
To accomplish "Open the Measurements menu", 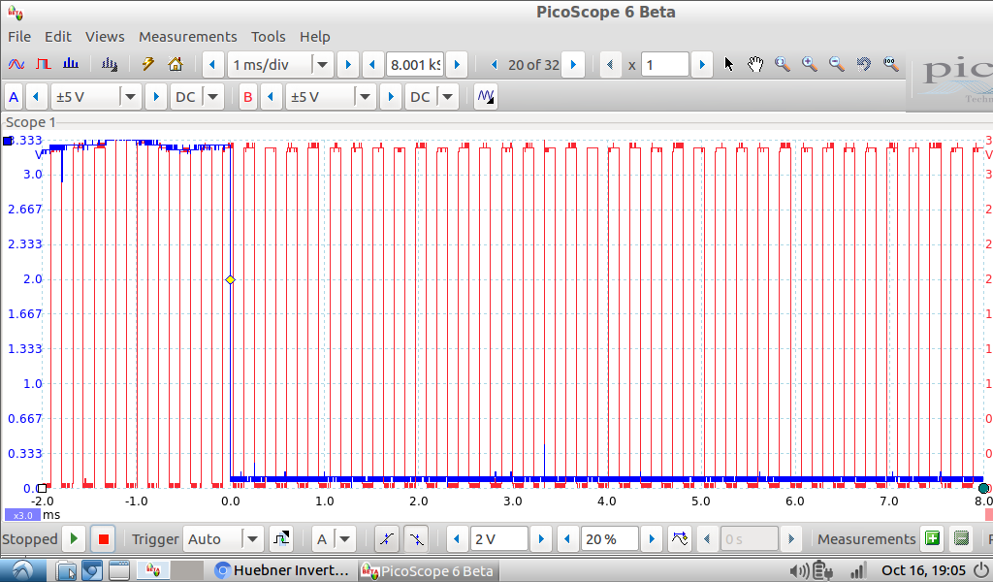I will [x=187, y=37].
